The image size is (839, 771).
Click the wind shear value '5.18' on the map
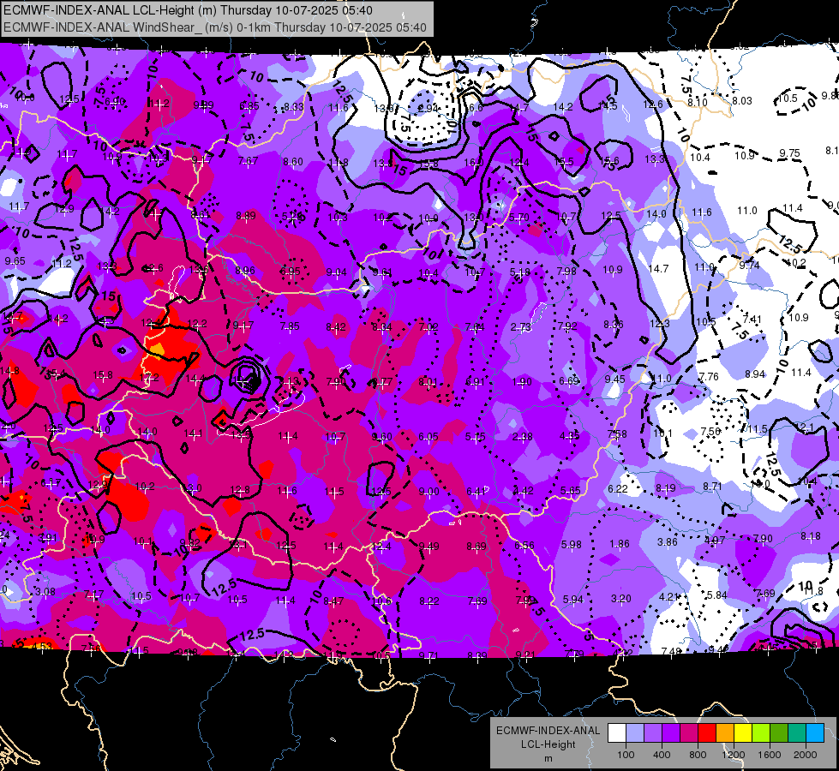click(520, 272)
